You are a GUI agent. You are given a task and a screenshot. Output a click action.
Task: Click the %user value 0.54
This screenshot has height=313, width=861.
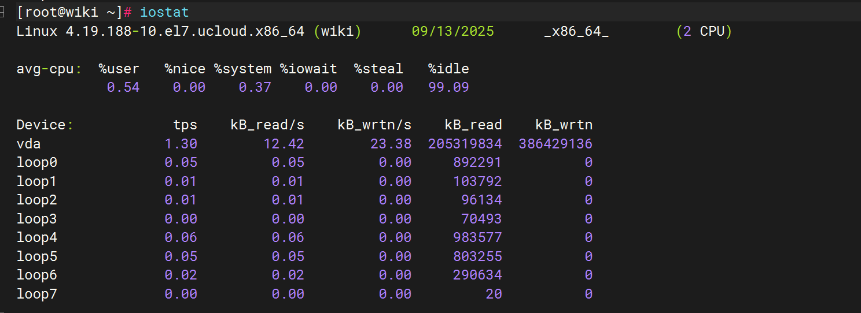123,87
